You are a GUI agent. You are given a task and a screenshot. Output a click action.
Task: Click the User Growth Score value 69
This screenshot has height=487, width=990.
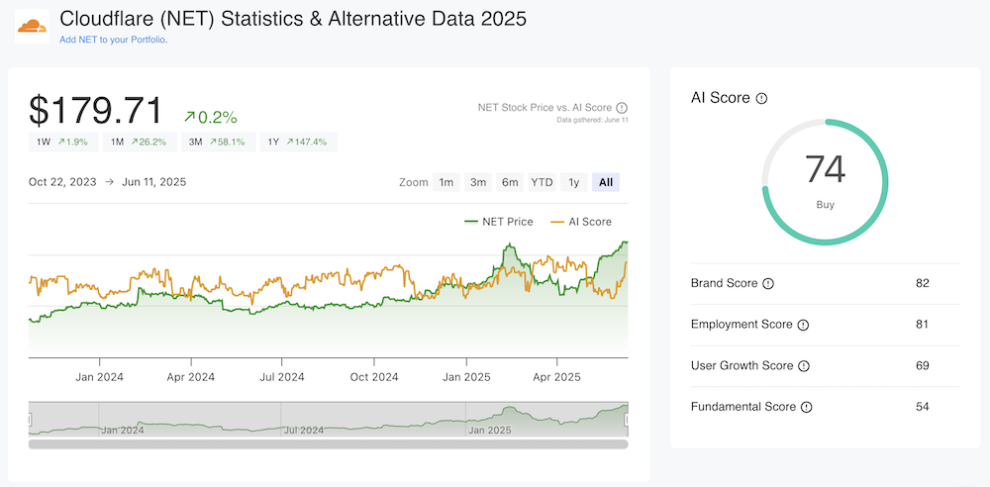coord(923,365)
